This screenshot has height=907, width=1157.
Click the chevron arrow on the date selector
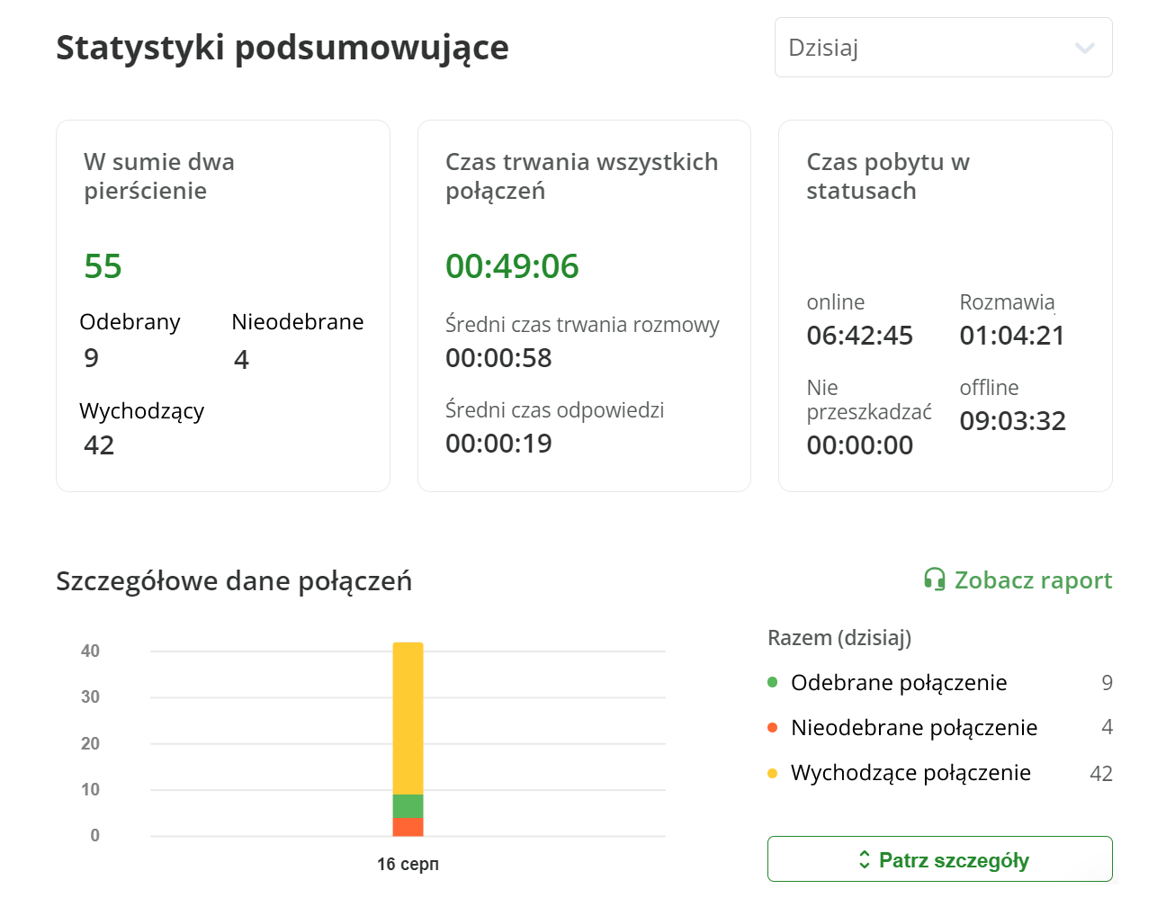pos(1084,49)
